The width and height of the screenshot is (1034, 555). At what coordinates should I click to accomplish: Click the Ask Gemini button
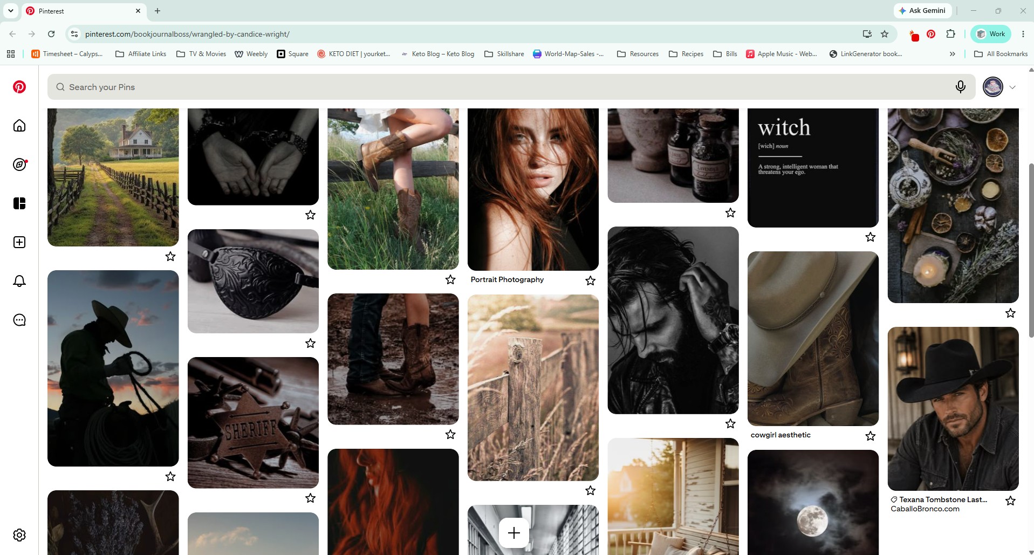pos(922,11)
